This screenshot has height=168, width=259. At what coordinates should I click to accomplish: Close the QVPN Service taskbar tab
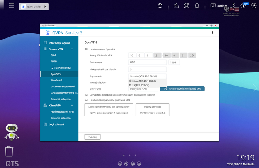[x=45, y=7]
